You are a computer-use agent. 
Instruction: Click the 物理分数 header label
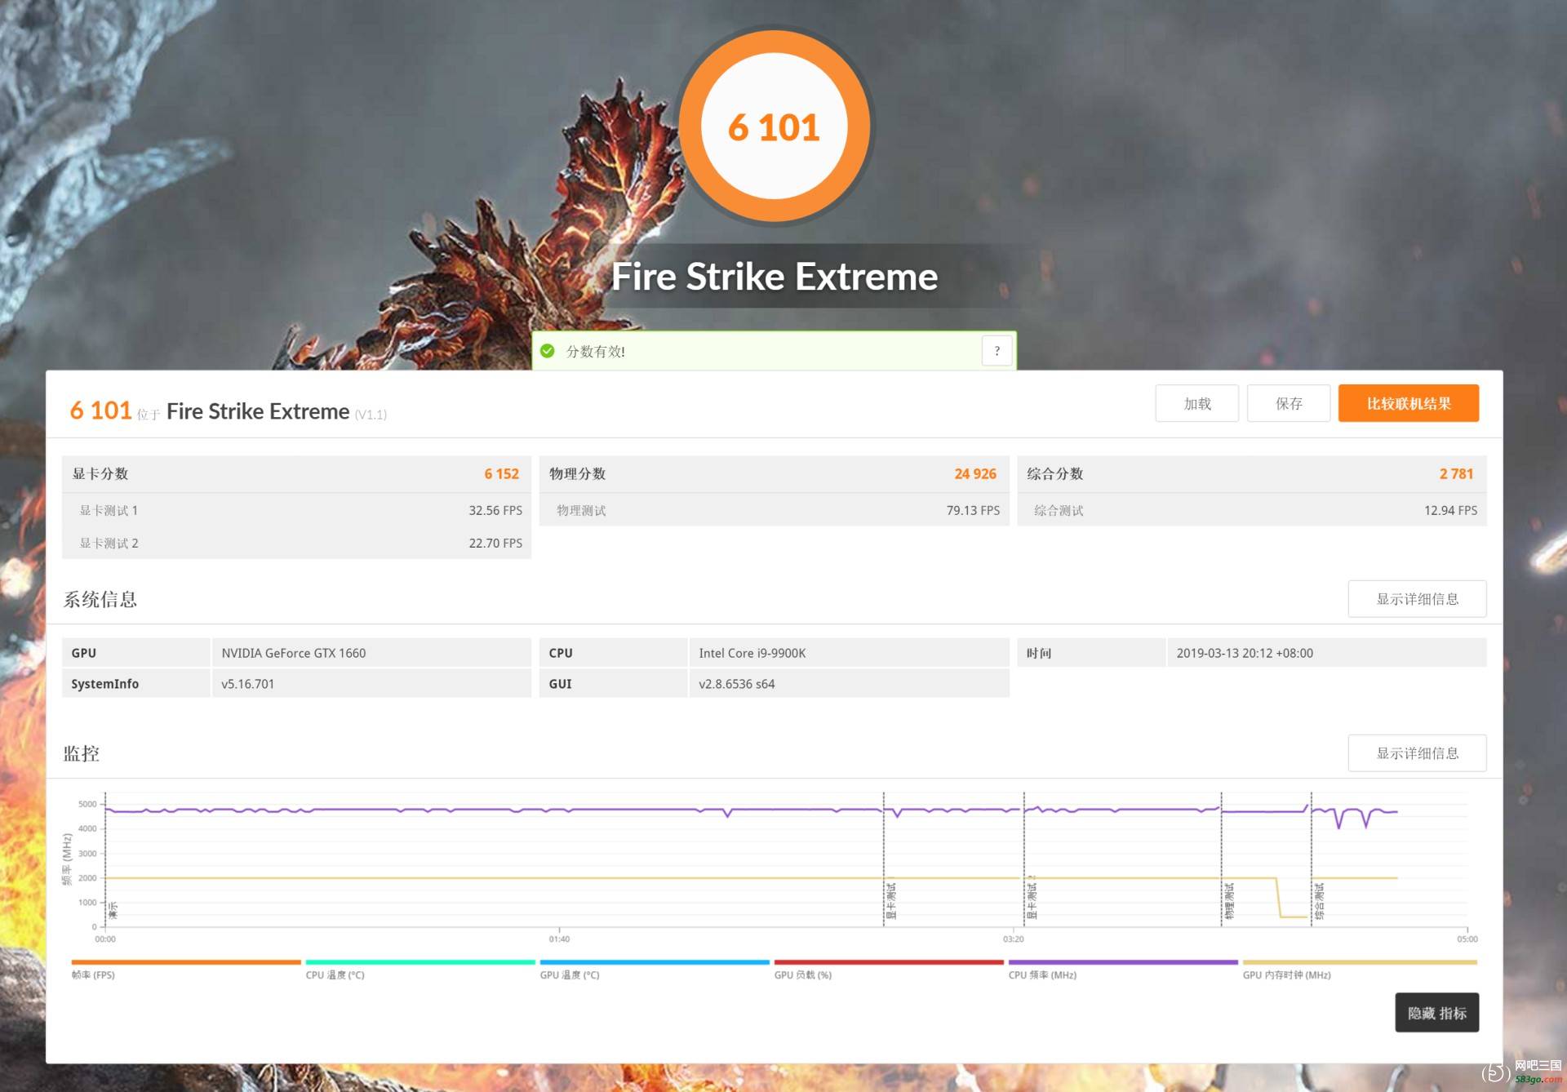(578, 473)
